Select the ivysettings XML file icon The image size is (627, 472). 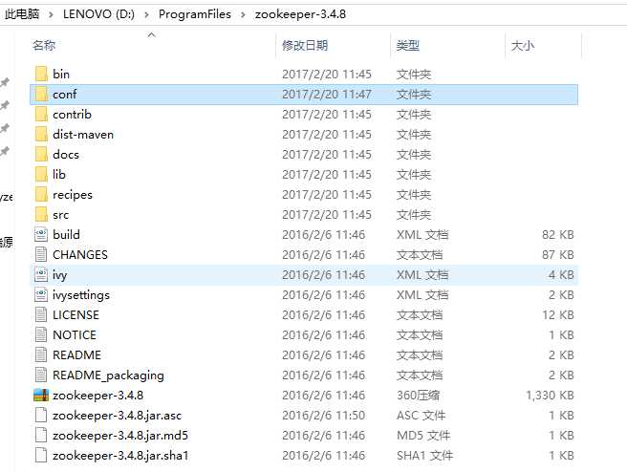coord(41,294)
